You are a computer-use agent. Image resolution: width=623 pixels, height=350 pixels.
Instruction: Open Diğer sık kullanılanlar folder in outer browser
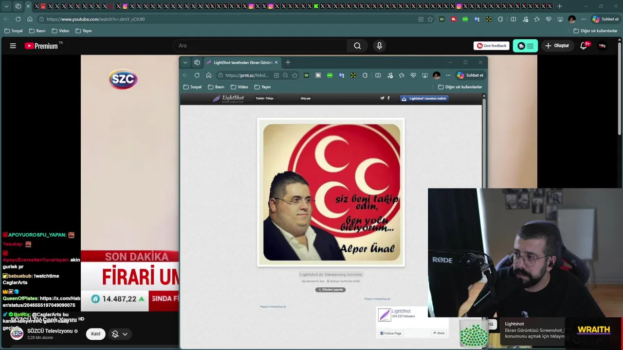click(595, 31)
